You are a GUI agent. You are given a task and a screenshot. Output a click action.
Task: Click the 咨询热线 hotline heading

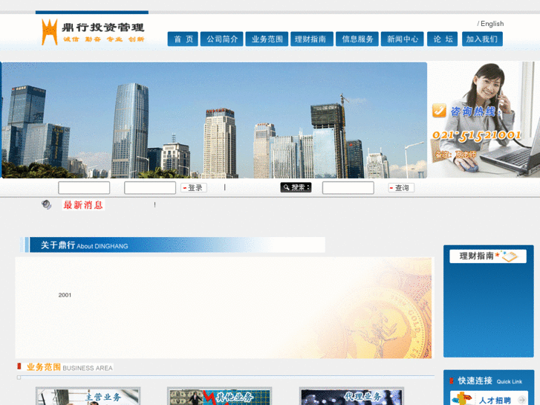[474, 111]
